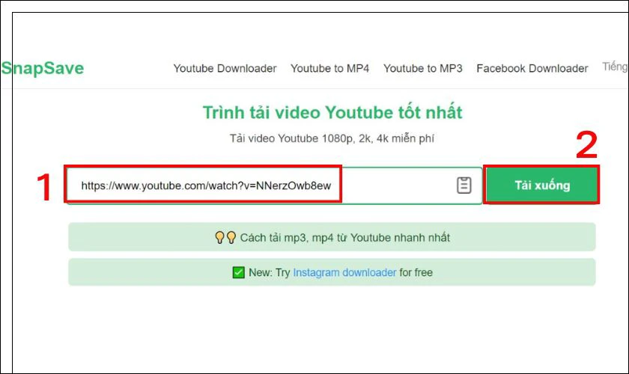This screenshot has width=629, height=374.
Task: Focus the YouTube URL input field
Action: pyautogui.click(x=274, y=186)
